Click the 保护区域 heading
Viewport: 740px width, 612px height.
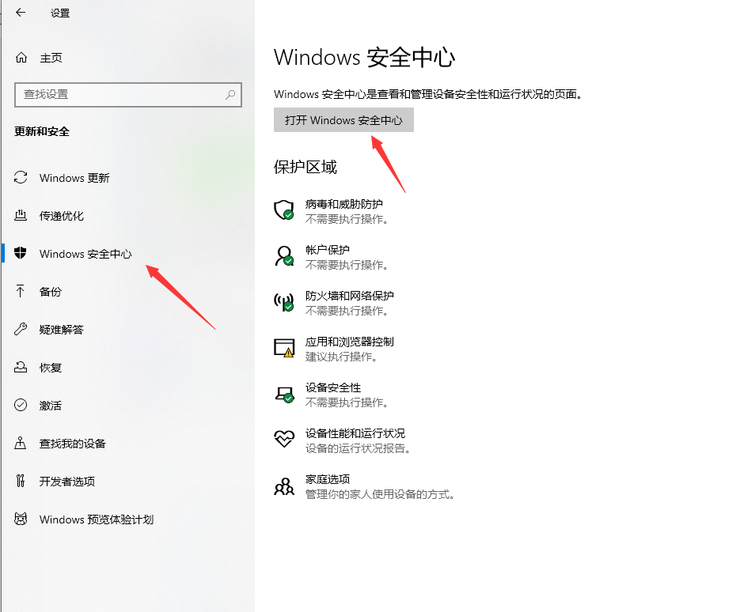(305, 167)
